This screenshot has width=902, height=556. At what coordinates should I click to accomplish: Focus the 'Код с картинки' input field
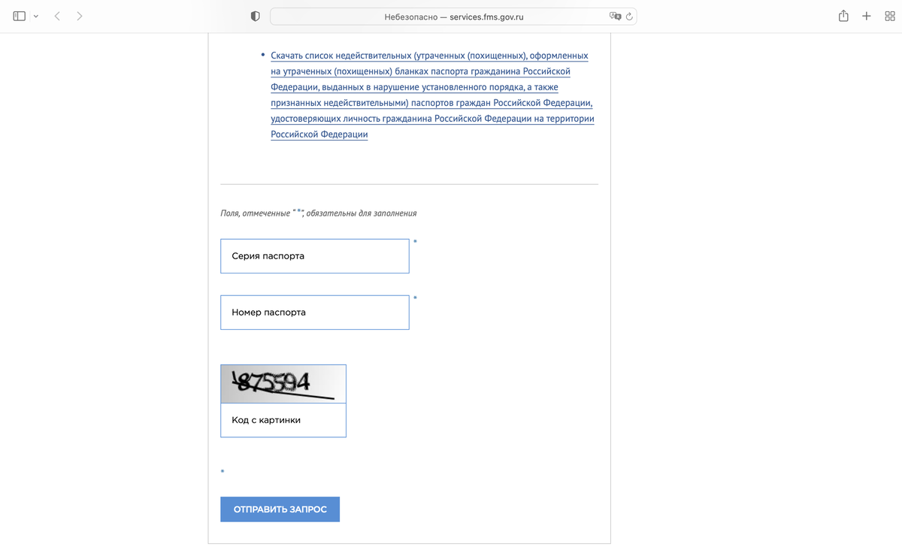[x=283, y=420]
